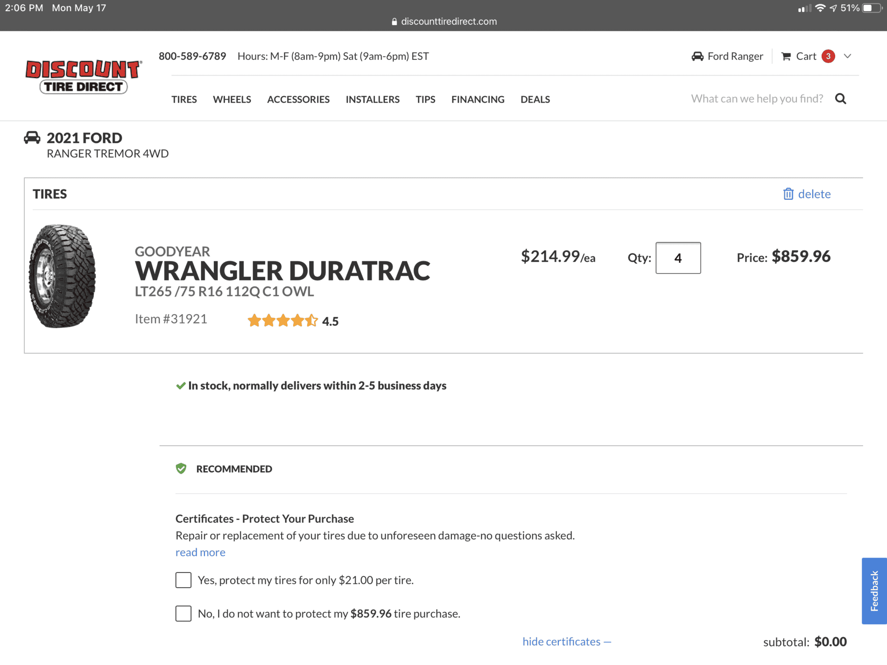Open the Wrangler Duratrac tire thumbnail
Image resolution: width=887 pixels, height=665 pixels.
click(x=63, y=276)
